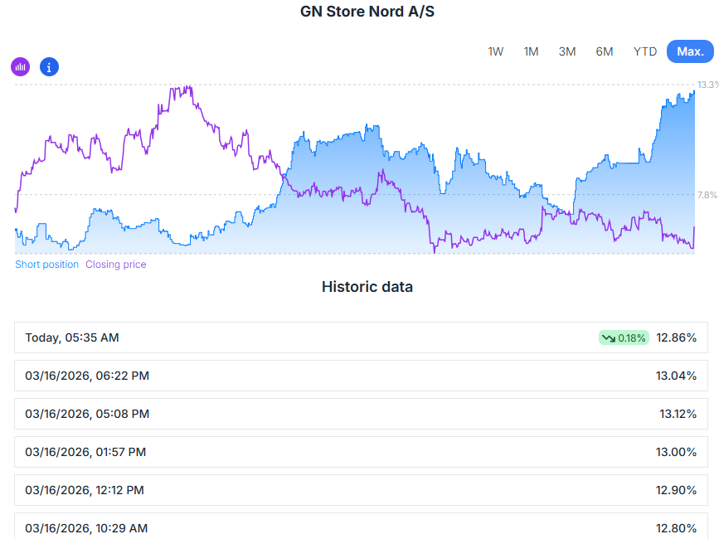This screenshot has height=539, width=719.
Task: Click the 13.04% value
Action: pos(677,376)
